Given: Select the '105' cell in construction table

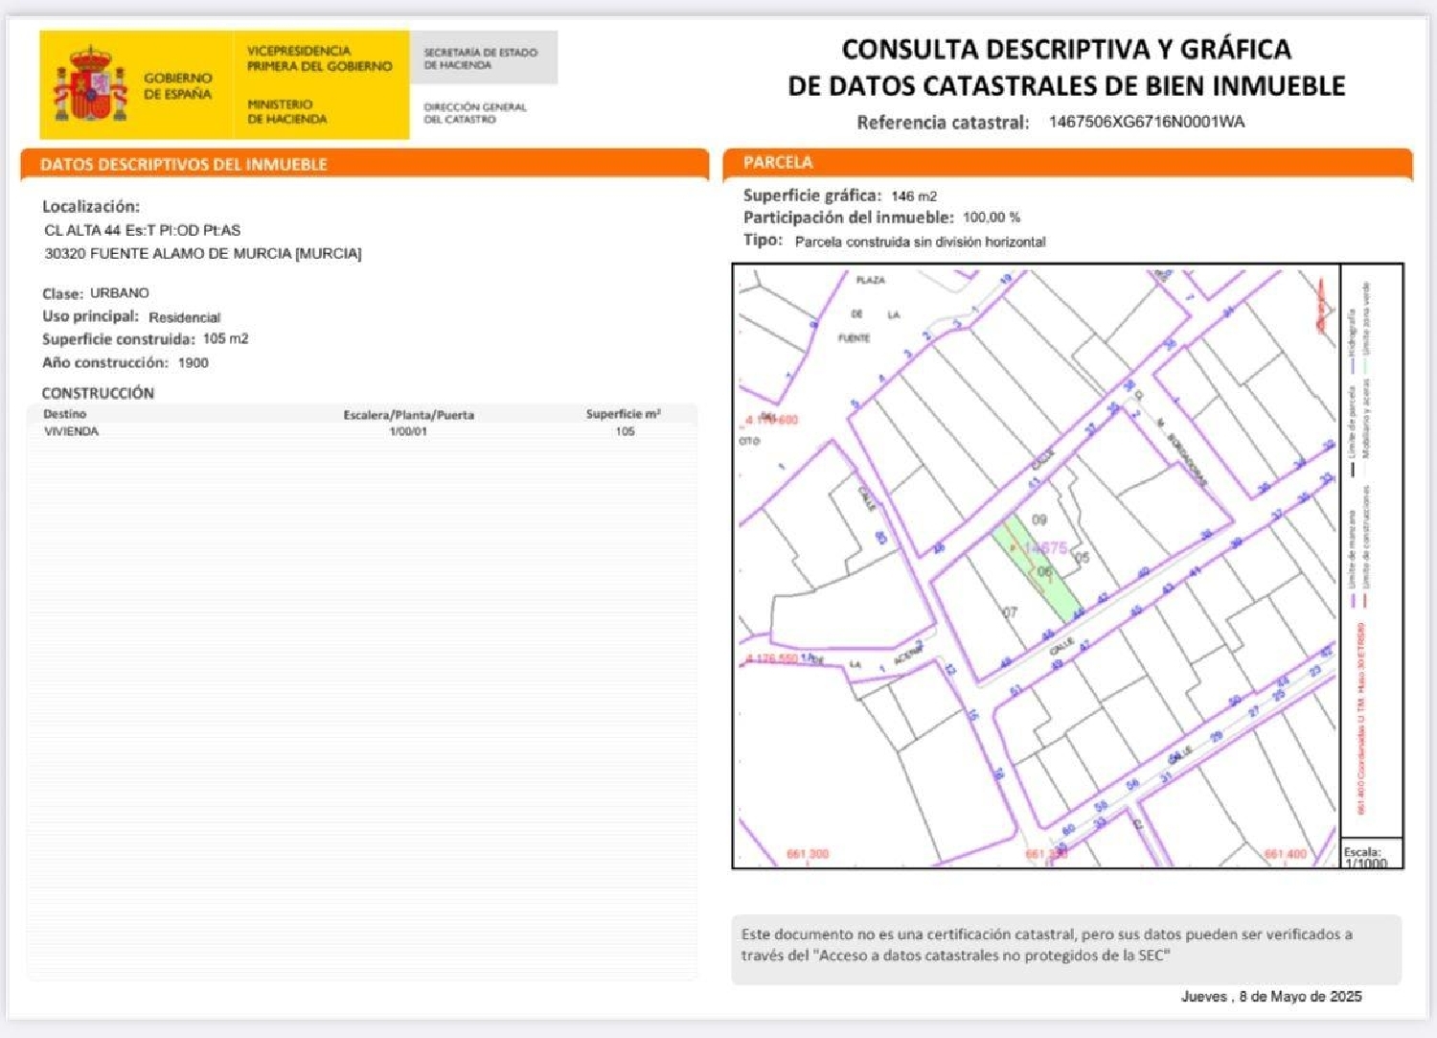Looking at the screenshot, I should 625,431.
